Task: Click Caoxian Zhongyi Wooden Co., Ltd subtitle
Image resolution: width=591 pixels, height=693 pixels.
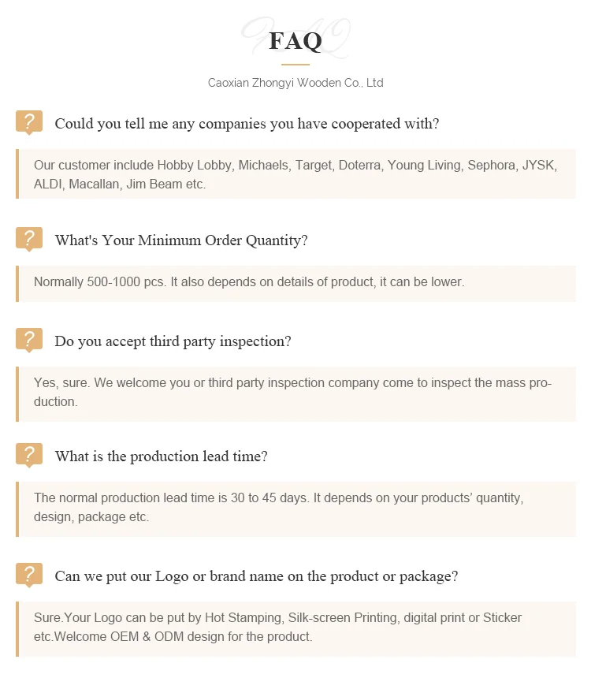Action: [295, 83]
